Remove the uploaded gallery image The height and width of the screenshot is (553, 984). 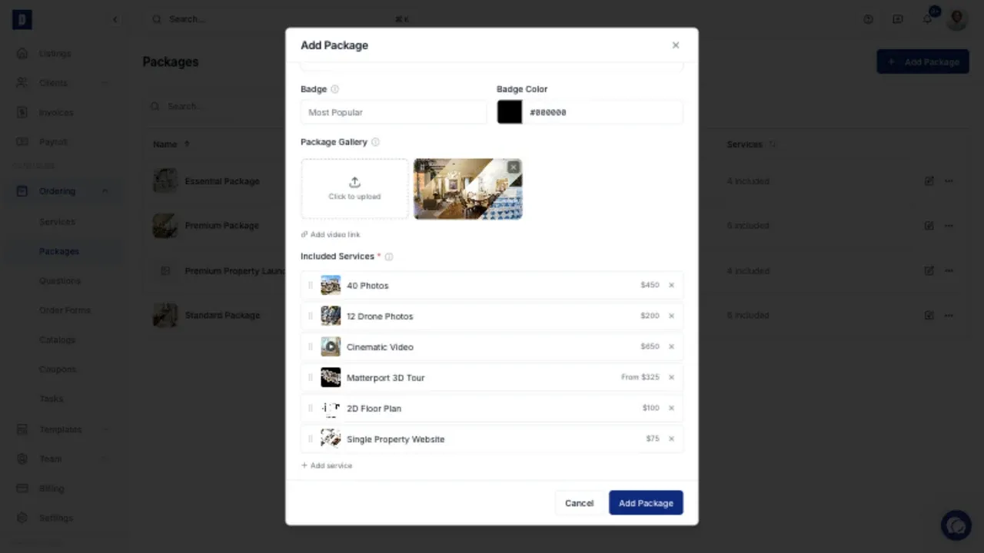[514, 167]
